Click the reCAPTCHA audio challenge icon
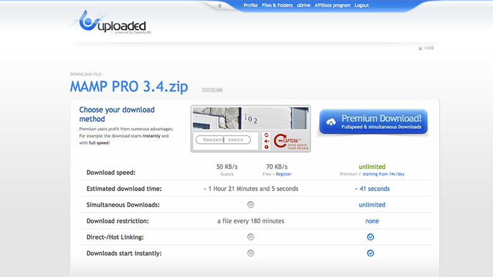 pyautogui.click(x=267, y=141)
